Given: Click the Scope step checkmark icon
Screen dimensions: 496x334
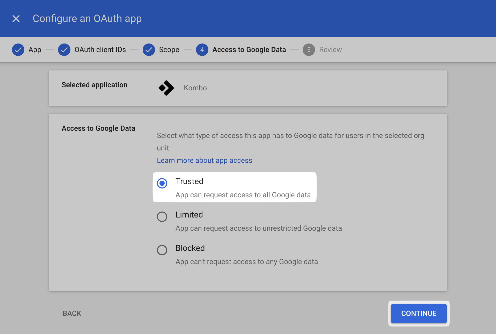Looking at the screenshot, I should click(x=149, y=50).
